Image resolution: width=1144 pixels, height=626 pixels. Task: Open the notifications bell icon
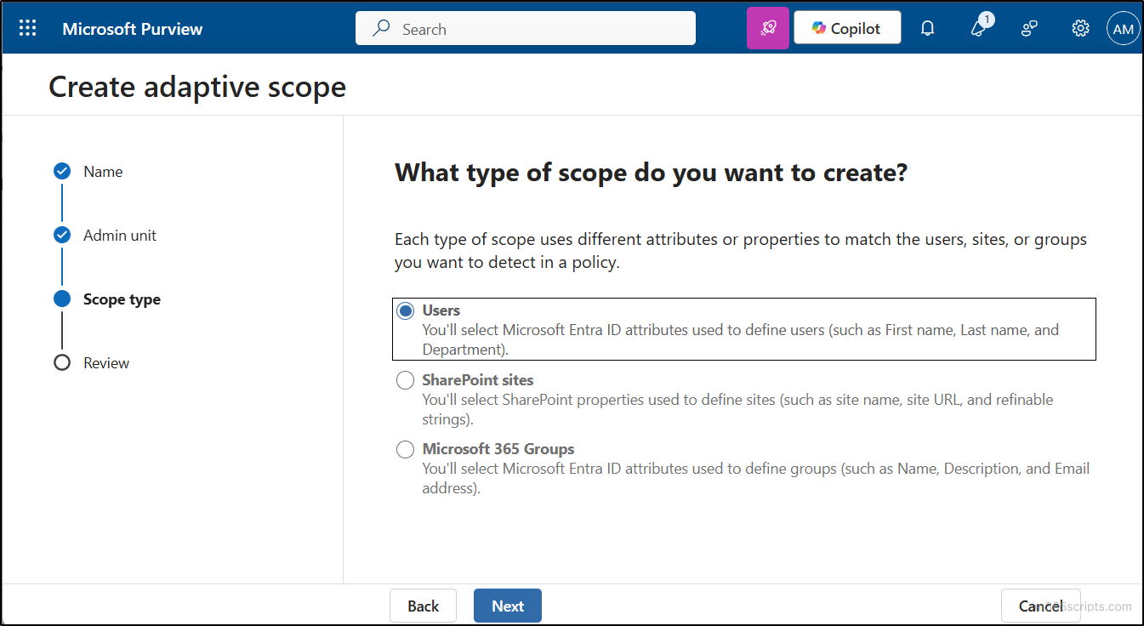(928, 29)
